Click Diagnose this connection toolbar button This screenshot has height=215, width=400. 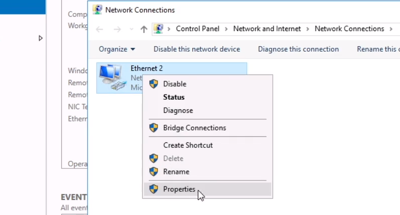pos(298,49)
